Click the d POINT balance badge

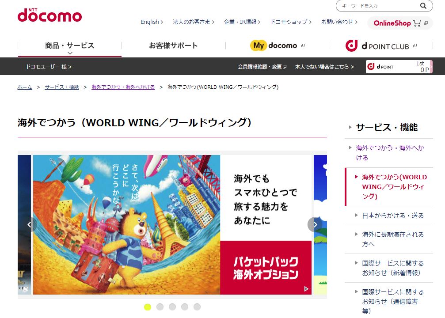point(399,67)
